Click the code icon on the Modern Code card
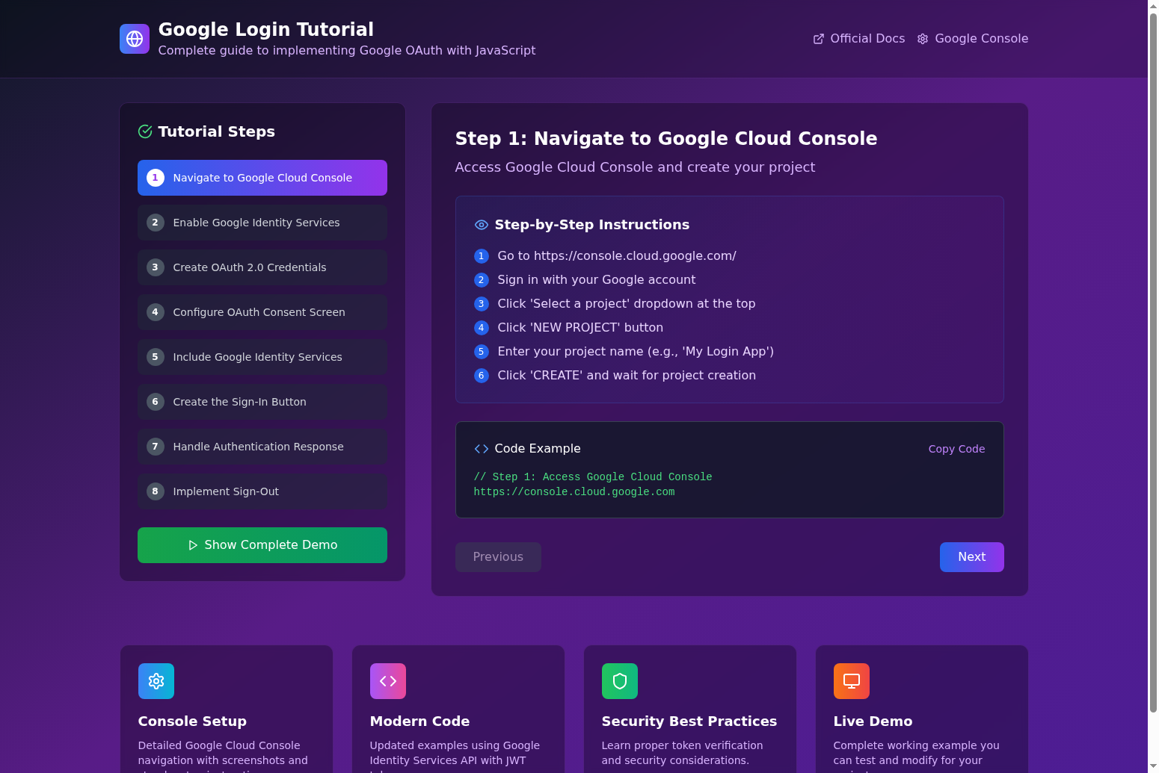This screenshot has height=773, width=1159. tap(387, 680)
